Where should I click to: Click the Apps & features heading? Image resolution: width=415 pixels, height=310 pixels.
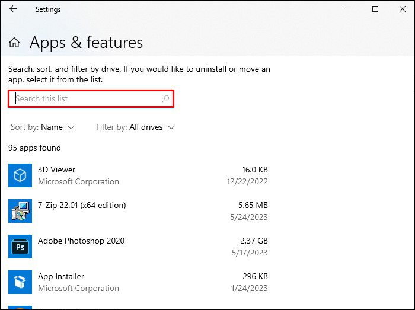[86, 43]
